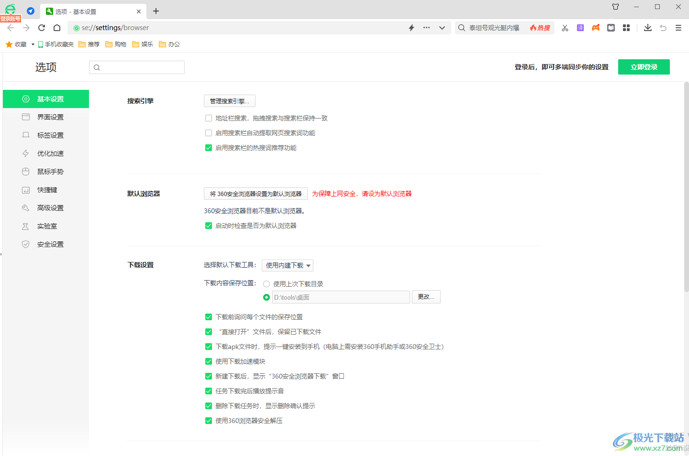Close the 选项 - 基本设置 tab
This screenshot has height=456, width=689.
(x=139, y=11)
